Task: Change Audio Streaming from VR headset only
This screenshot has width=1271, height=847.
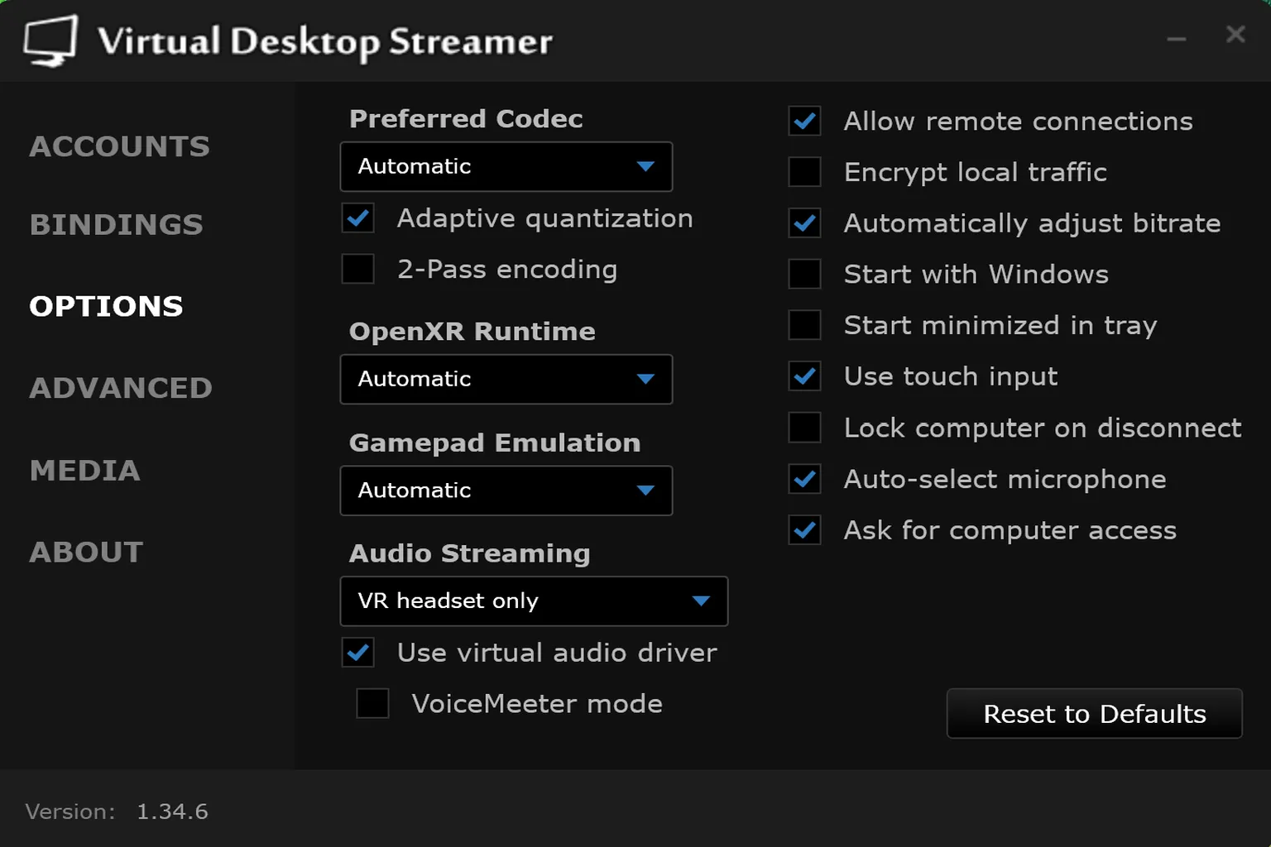Action: click(533, 601)
